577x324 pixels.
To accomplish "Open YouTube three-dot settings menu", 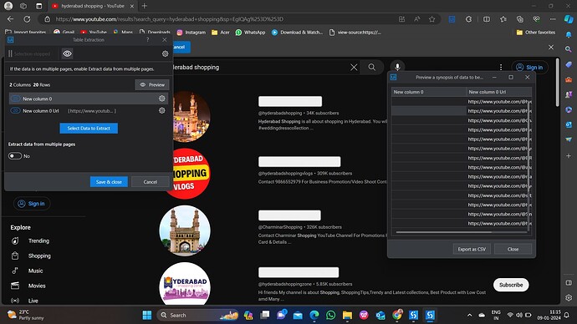I will tap(501, 67).
